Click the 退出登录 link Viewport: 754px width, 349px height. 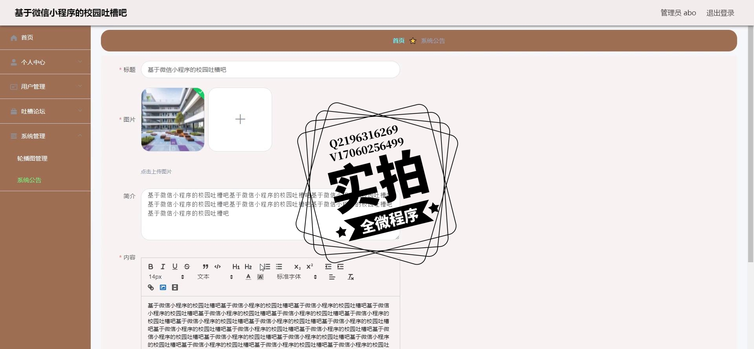(720, 13)
